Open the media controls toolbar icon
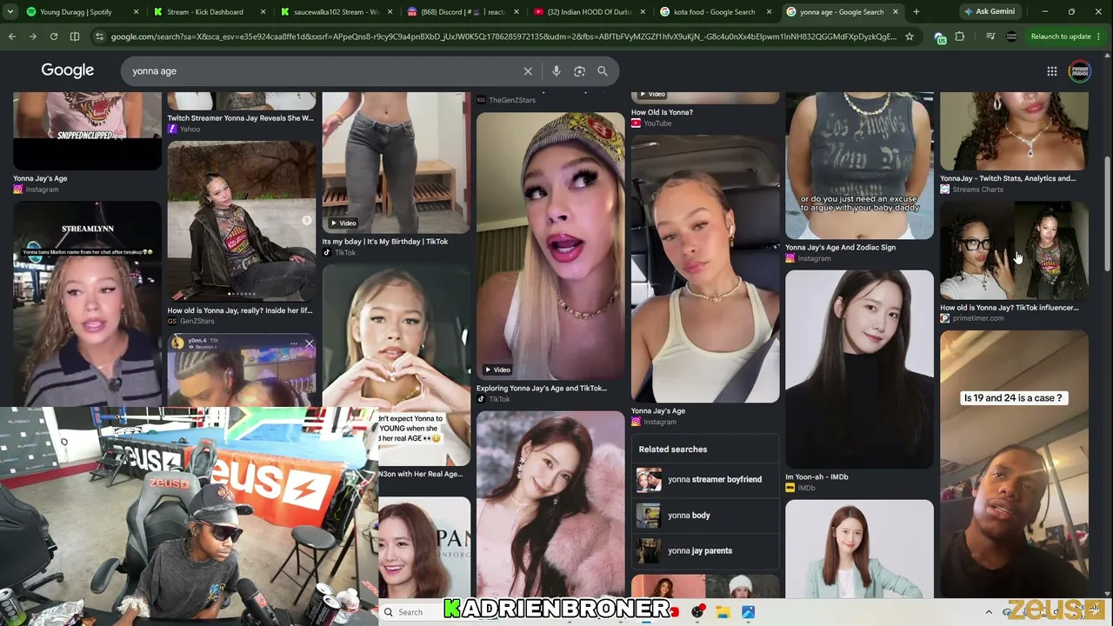This screenshot has width=1113, height=626. point(990,37)
